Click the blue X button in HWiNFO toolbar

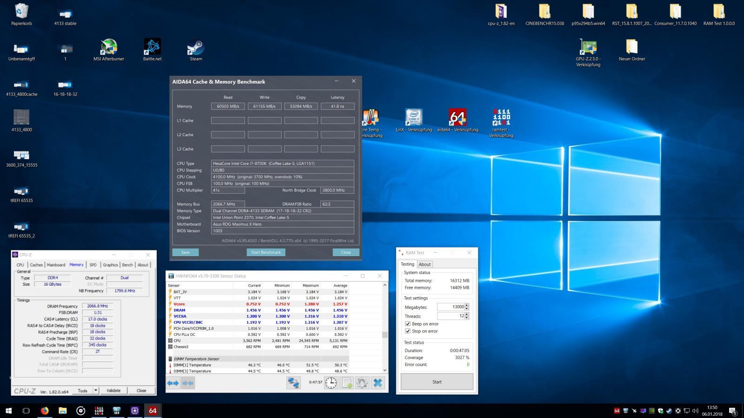(378, 383)
